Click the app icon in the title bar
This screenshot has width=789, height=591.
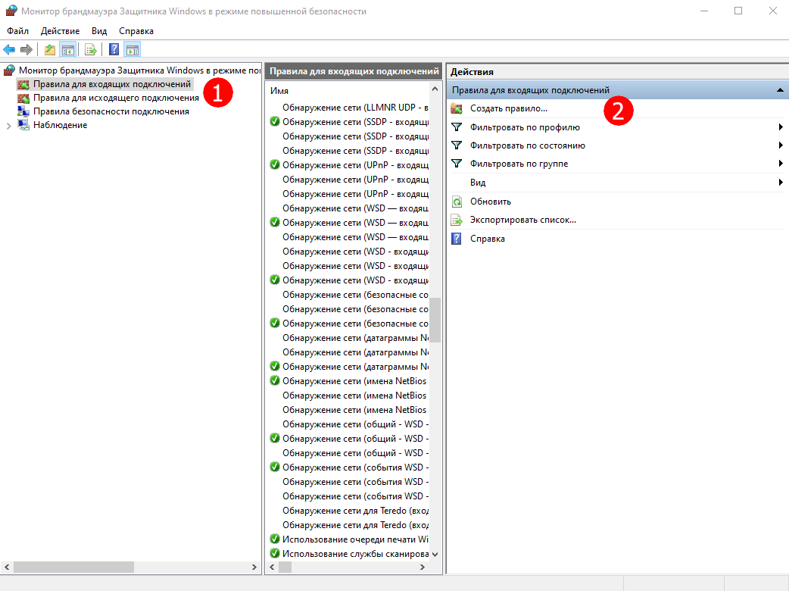11,11
